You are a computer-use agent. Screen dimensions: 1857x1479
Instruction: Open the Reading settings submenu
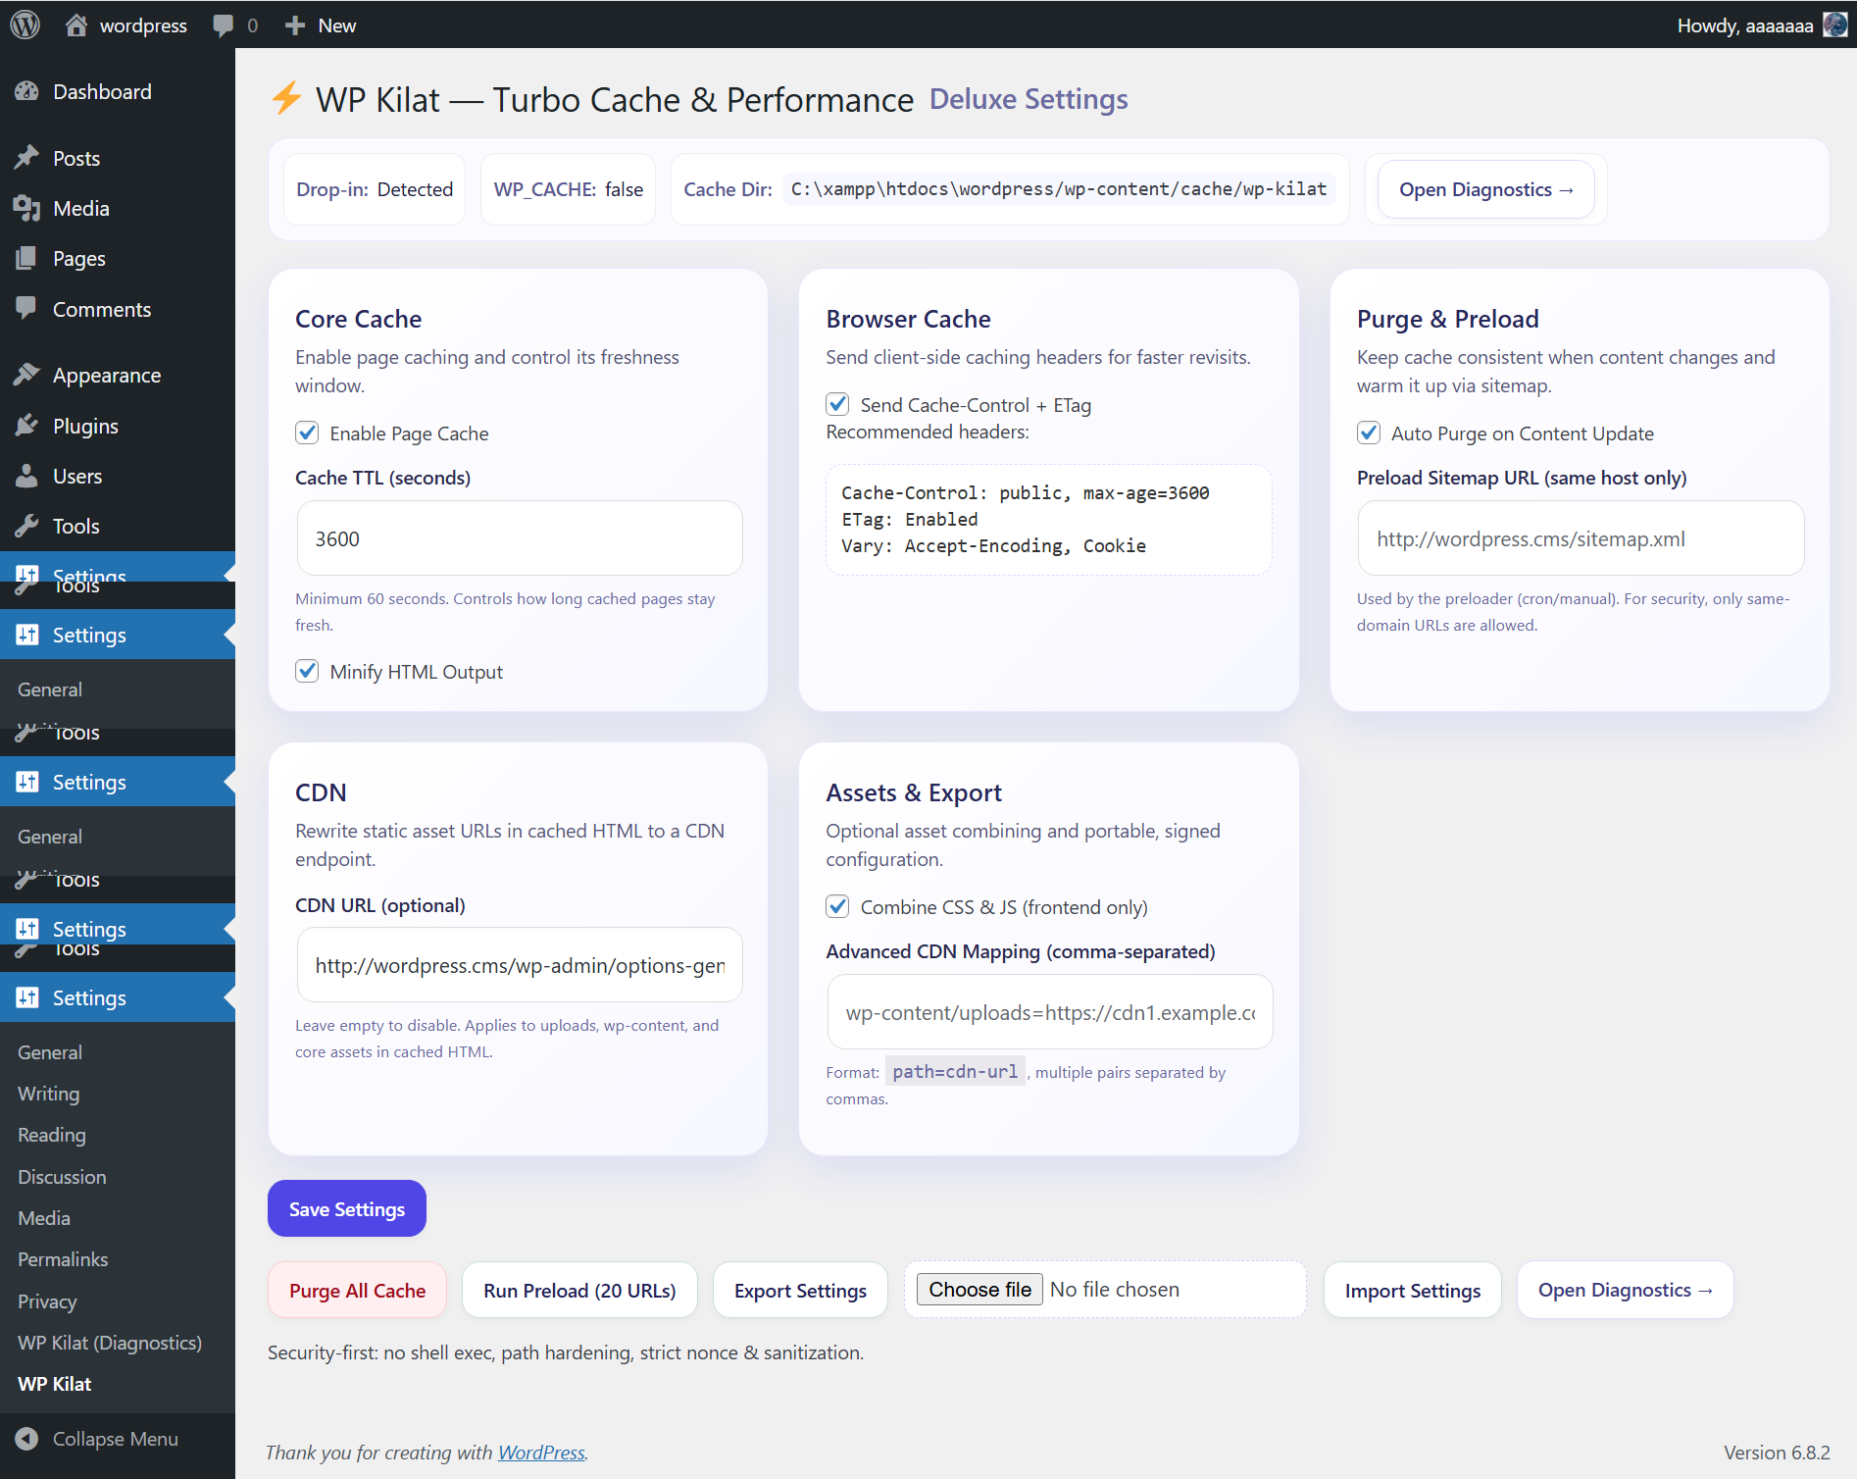point(52,1135)
